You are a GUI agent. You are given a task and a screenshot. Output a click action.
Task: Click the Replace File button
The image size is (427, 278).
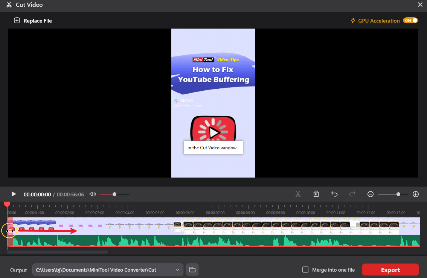click(x=33, y=21)
